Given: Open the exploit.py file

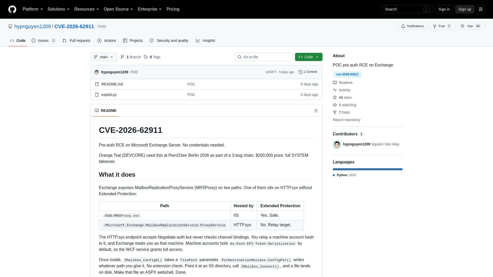Looking at the screenshot, I should (109, 95).
